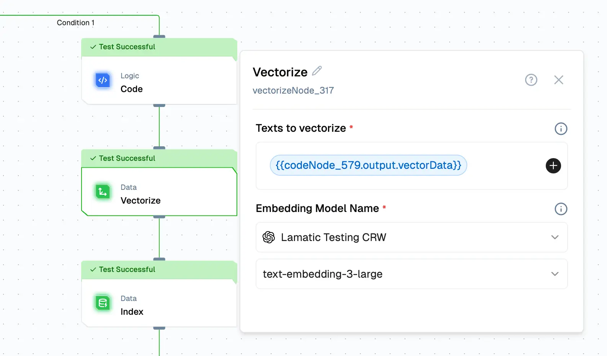
Task: Click the Condition 1 edge label
Action: tap(75, 23)
